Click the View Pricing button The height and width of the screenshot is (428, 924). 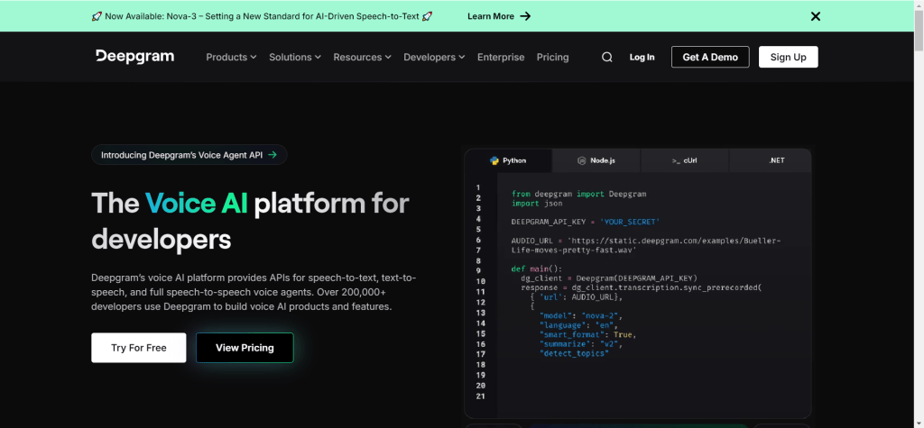(245, 347)
